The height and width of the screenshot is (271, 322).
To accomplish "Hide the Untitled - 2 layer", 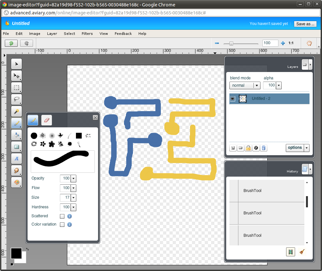I will click(233, 99).
